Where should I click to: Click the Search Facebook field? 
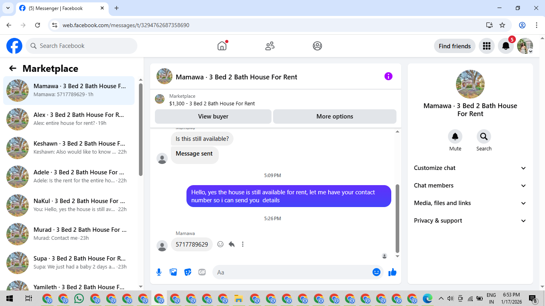click(81, 46)
